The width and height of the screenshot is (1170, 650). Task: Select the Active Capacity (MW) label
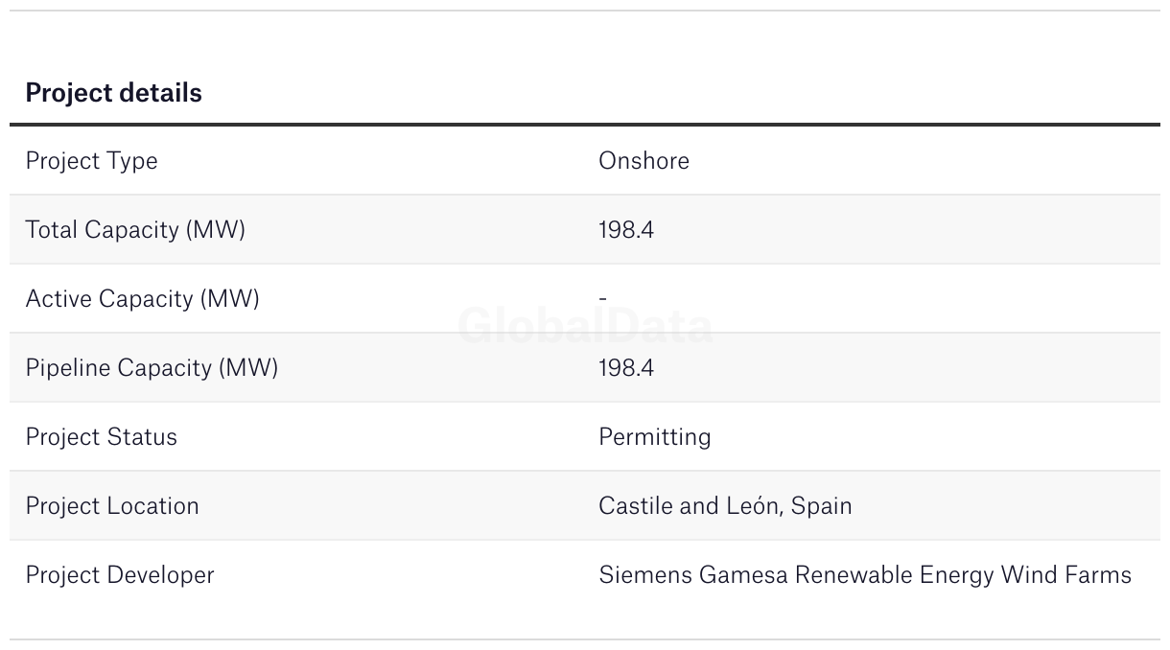142,299
